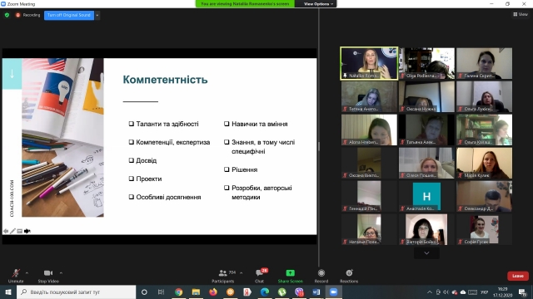Show hidden system tray icons
This screenshot has height=299, width=533.
click(430, 292)
